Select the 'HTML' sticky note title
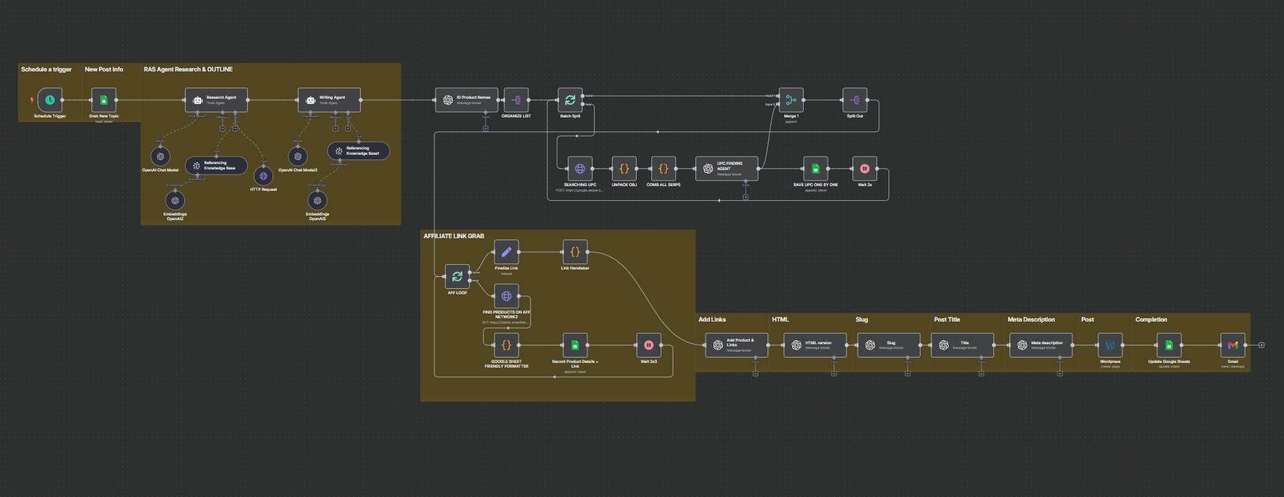Viewport: 1284px width, 497px height. point(780,320)
